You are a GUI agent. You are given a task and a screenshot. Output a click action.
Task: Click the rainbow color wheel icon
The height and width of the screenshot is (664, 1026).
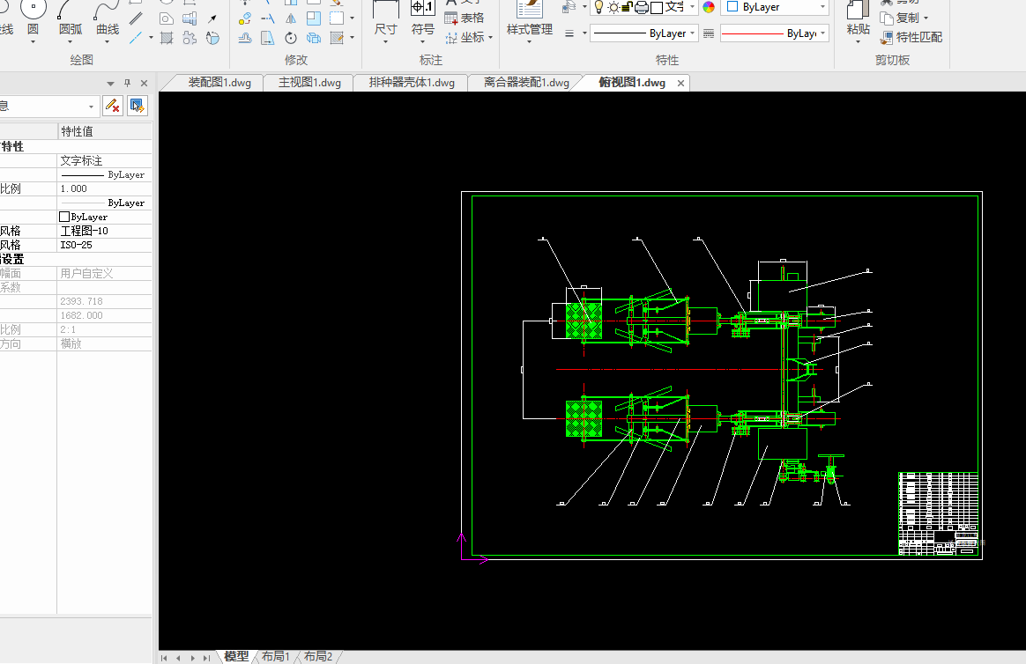709,7
